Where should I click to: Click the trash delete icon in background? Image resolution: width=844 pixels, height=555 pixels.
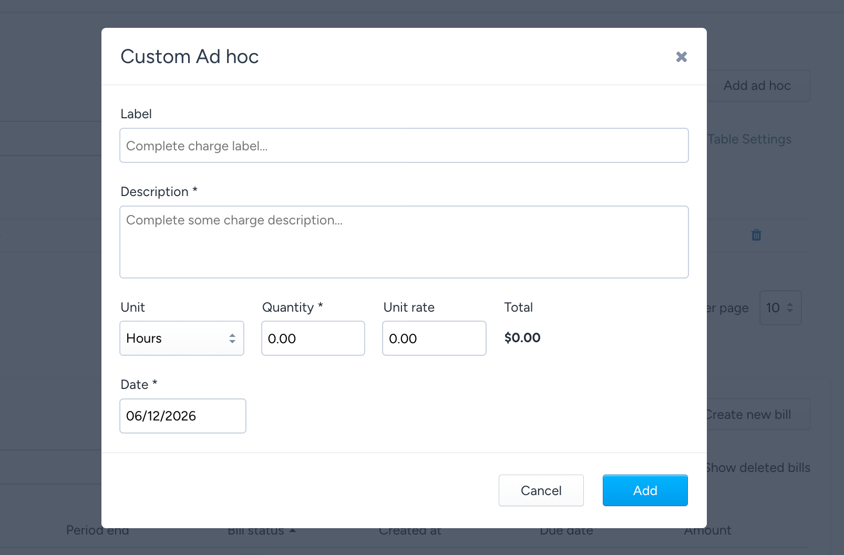click(x=756, y=235)
